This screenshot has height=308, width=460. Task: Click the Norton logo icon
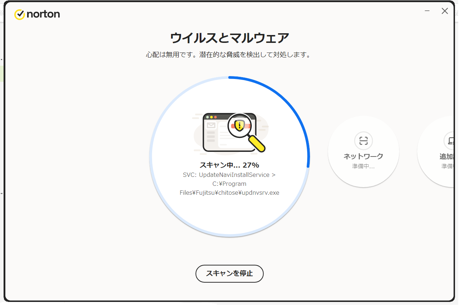(x=19, y=14)
